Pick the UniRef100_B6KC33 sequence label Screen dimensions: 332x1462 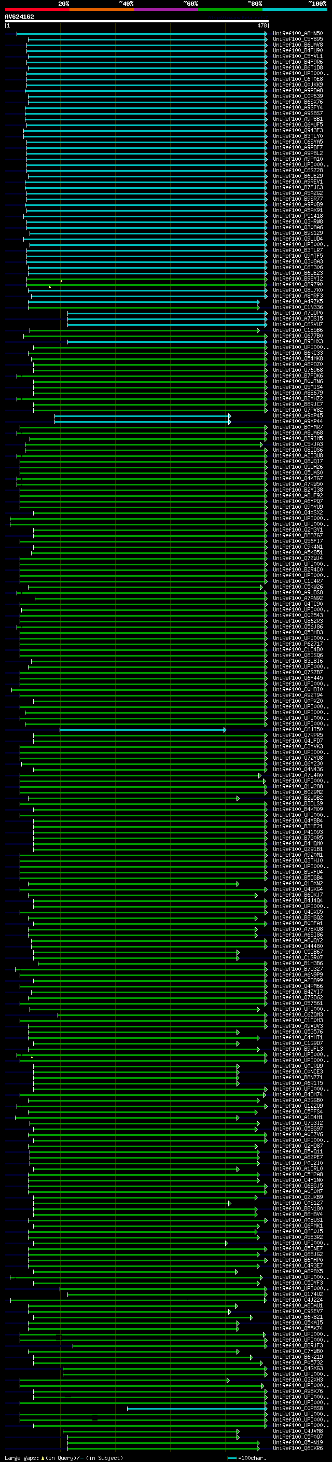[x=298, y=353]
